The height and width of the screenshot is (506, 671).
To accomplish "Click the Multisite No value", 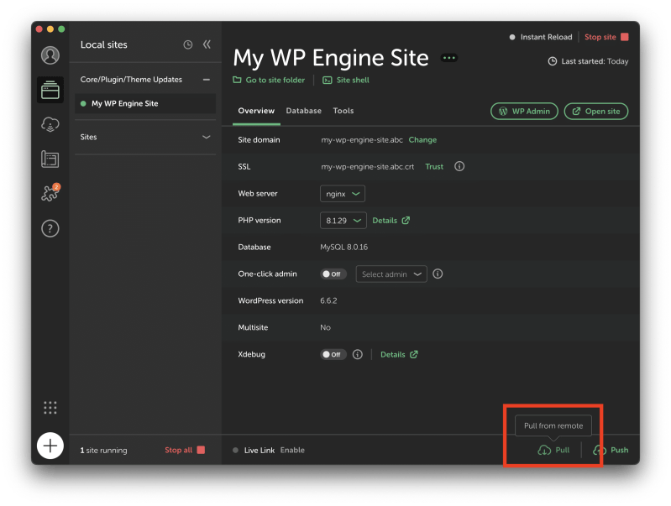I will point(325,327).
